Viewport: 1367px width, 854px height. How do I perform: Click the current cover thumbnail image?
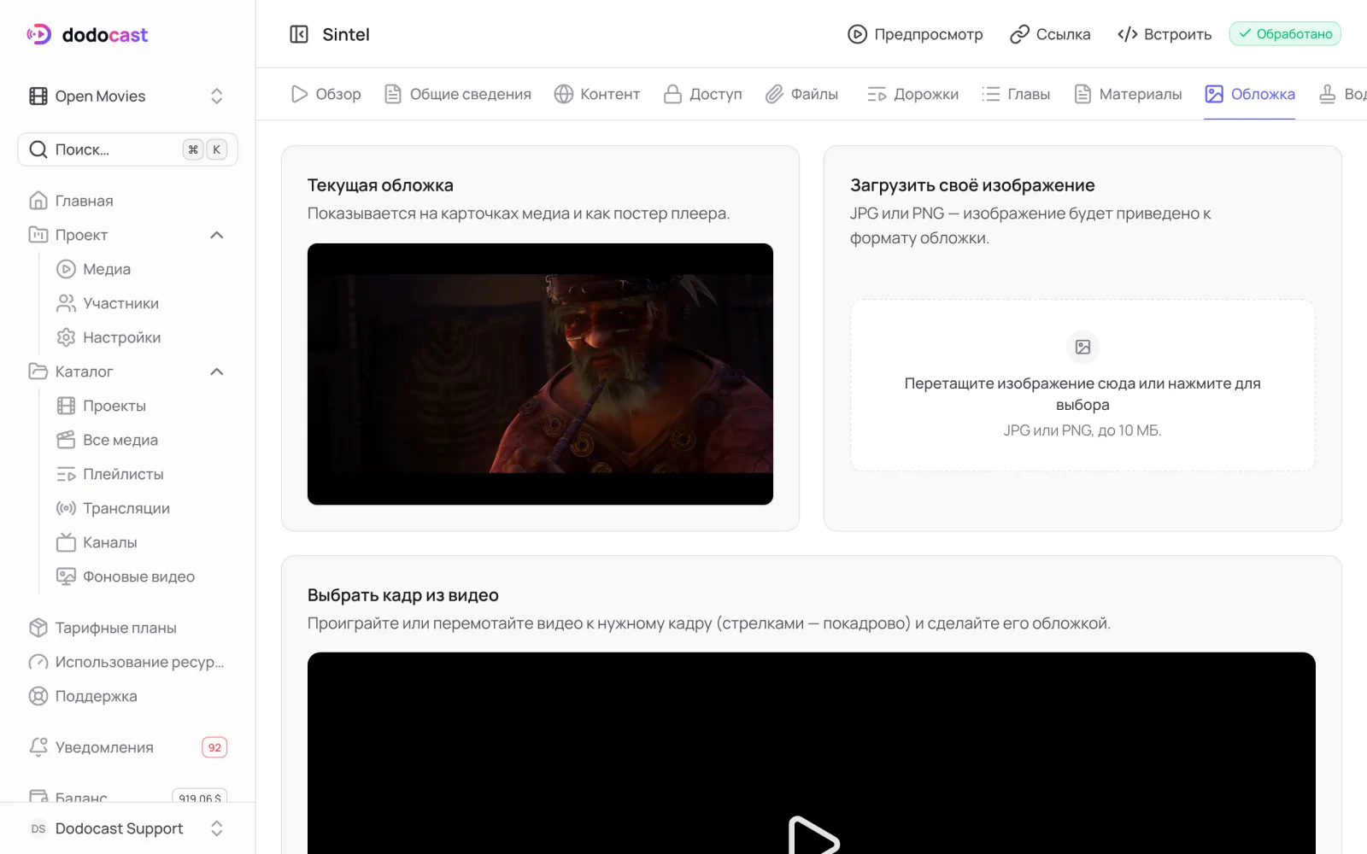540,374
